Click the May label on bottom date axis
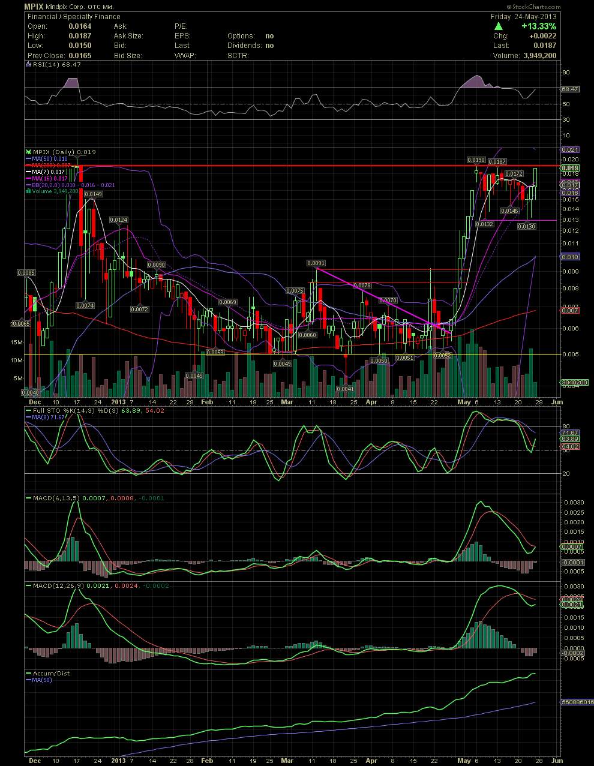Screen dimensions: 594x766 point(464,761)
